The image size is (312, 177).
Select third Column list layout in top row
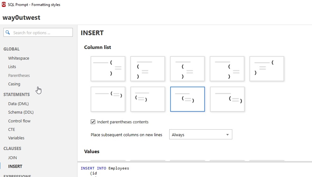click(x=187, y=69)
